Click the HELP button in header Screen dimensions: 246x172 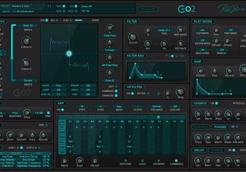76,11
